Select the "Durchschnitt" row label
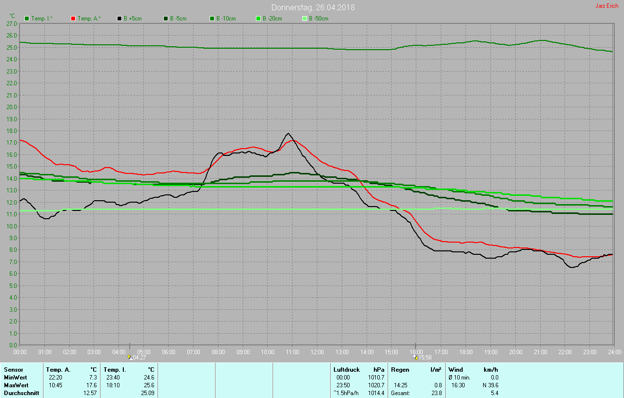Viewport: 624px width, 398px height. tap(21, 393)
